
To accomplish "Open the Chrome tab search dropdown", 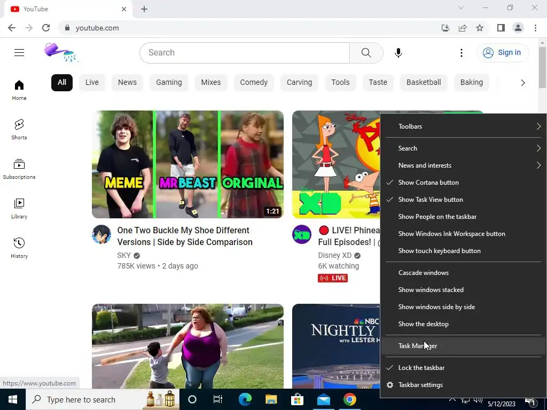I will [461, 7].
